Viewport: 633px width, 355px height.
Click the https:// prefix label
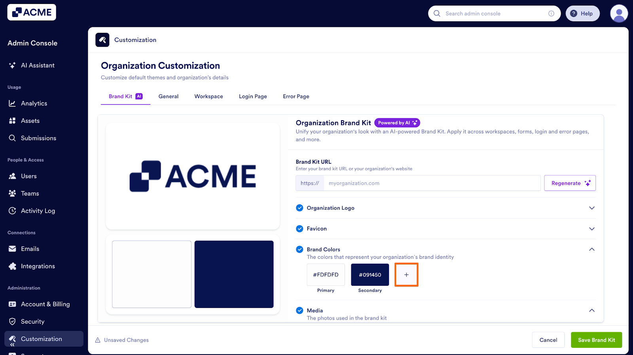310,183
